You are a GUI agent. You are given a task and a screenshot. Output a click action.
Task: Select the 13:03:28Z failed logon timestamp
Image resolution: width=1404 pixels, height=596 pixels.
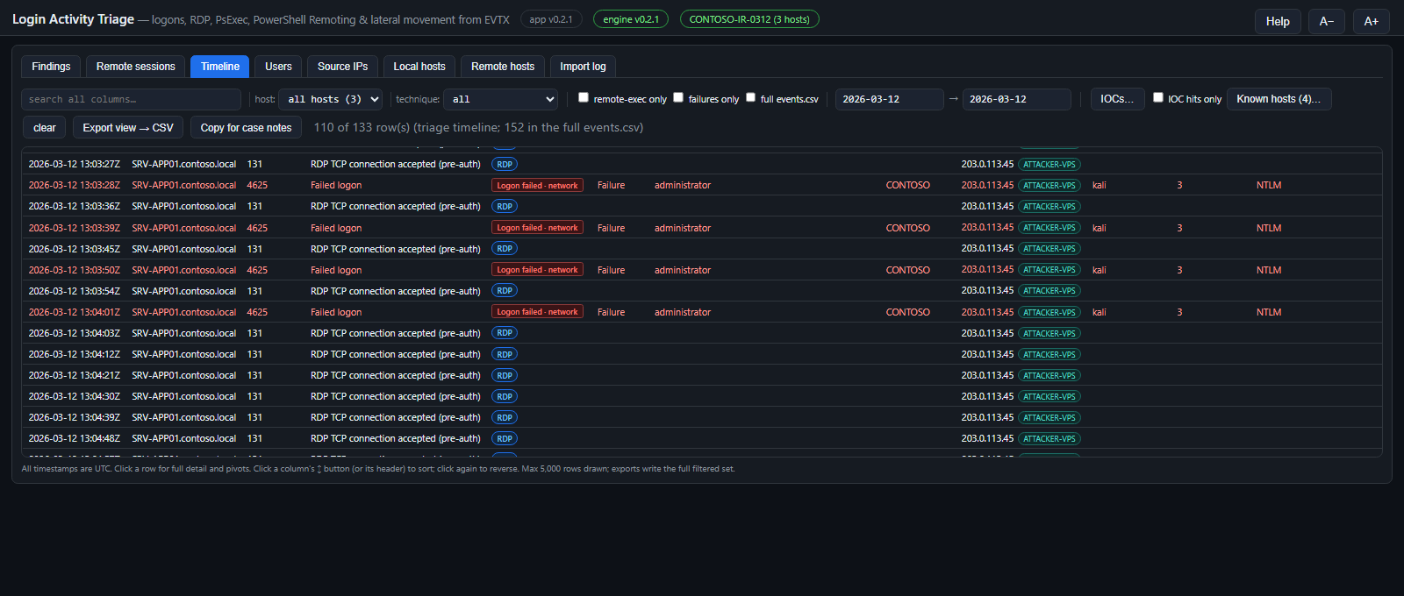[75, 186]
